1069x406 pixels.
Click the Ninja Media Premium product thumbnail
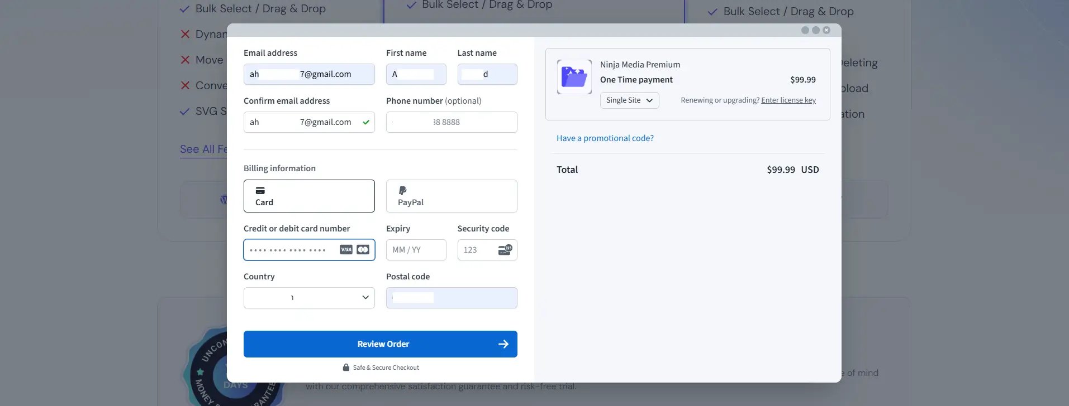(x=574, y=77)
